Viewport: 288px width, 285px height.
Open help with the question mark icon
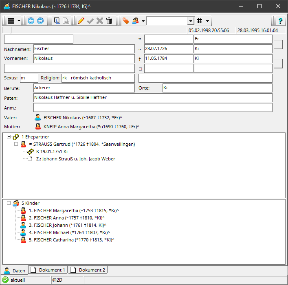[x=280, y=21]
